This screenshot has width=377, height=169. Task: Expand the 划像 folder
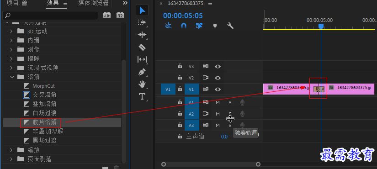pyautogui.click(x=11, y=49)
